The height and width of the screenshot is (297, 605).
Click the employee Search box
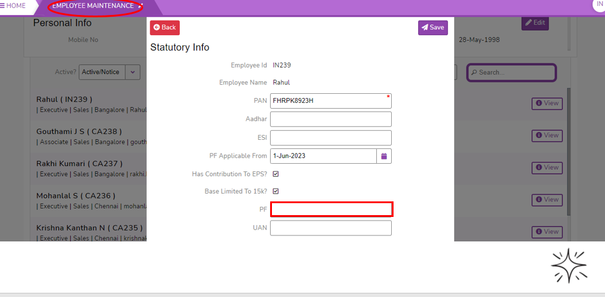point(512,72)
